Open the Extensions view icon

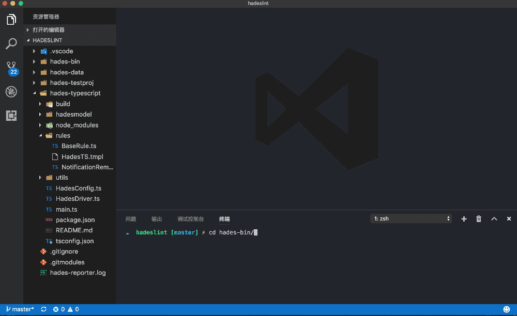click(11, 116)
